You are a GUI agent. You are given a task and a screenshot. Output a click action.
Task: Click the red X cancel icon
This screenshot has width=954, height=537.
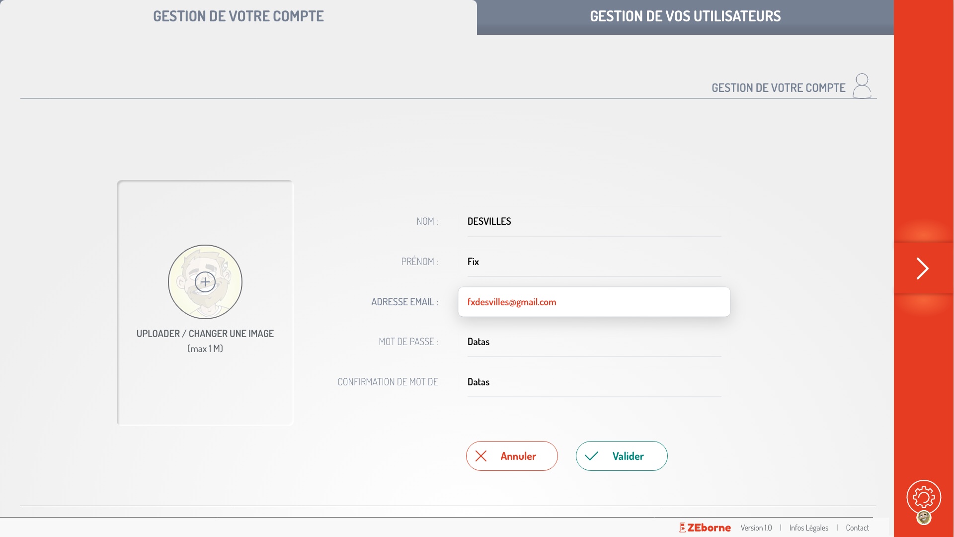click(481, 456)
